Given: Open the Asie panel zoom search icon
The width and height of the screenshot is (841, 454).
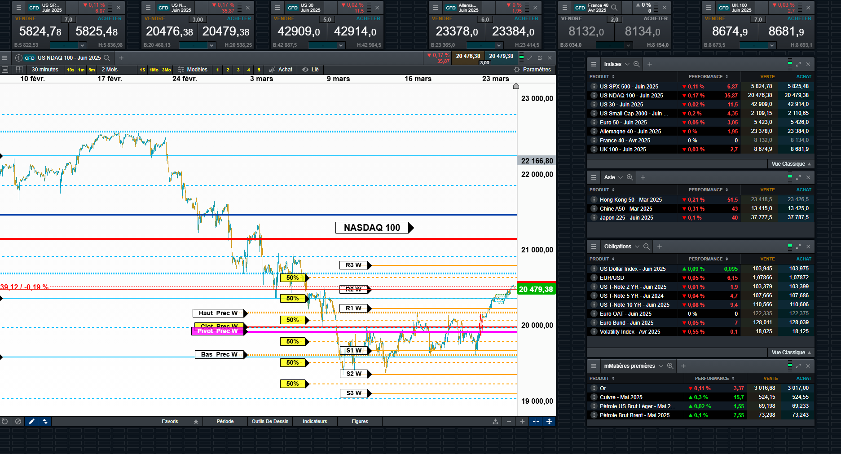Looking at the screenshot, I should pyautogui.click(x=630, y=177).
